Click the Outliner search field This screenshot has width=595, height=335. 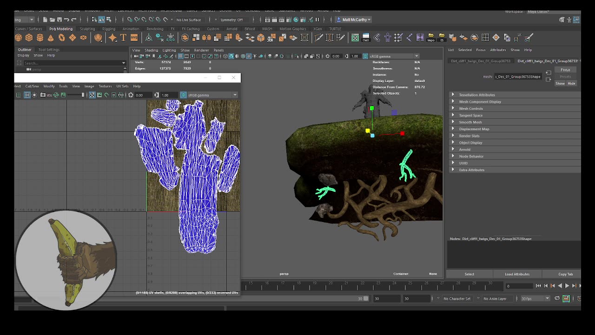click(x=74, y=63)
